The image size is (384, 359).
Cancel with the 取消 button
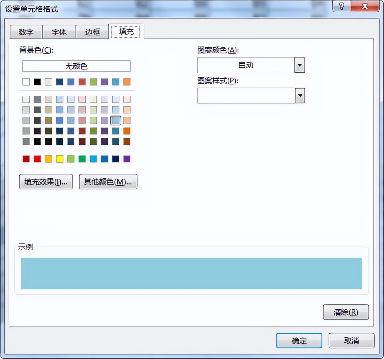[351, 341]
